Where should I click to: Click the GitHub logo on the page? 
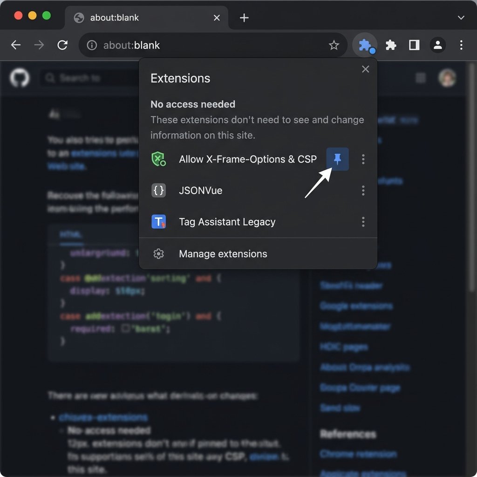(20, 78)
